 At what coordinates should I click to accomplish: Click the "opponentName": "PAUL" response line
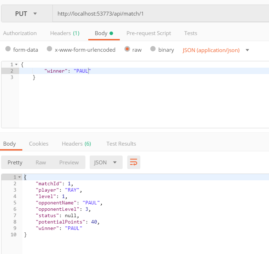69,203
